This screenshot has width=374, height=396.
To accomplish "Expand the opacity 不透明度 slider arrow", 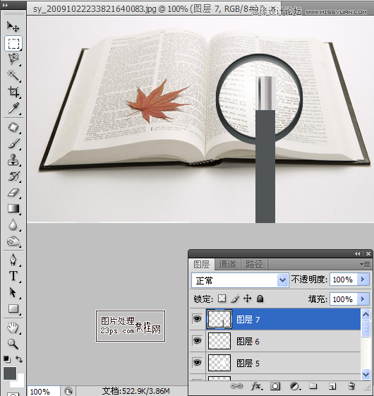I will coord(363,280).
